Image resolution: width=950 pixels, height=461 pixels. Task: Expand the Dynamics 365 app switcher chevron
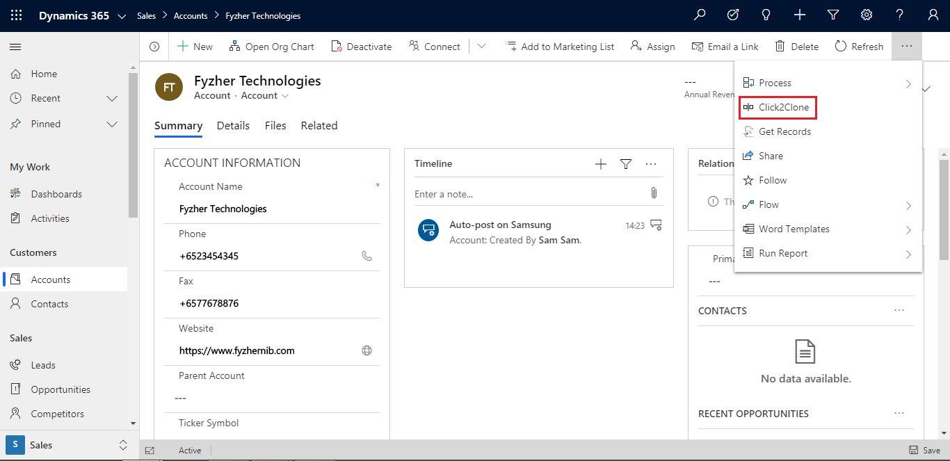click(x=122, y=16)
